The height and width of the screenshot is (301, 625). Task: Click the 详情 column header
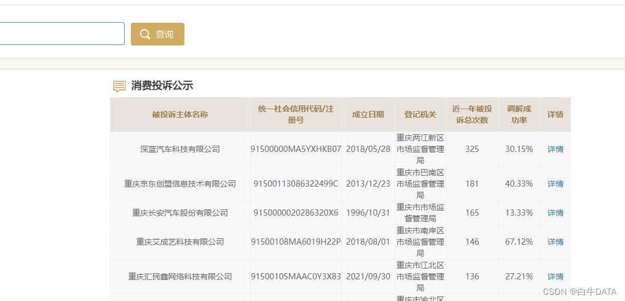(x=555, y=115)
